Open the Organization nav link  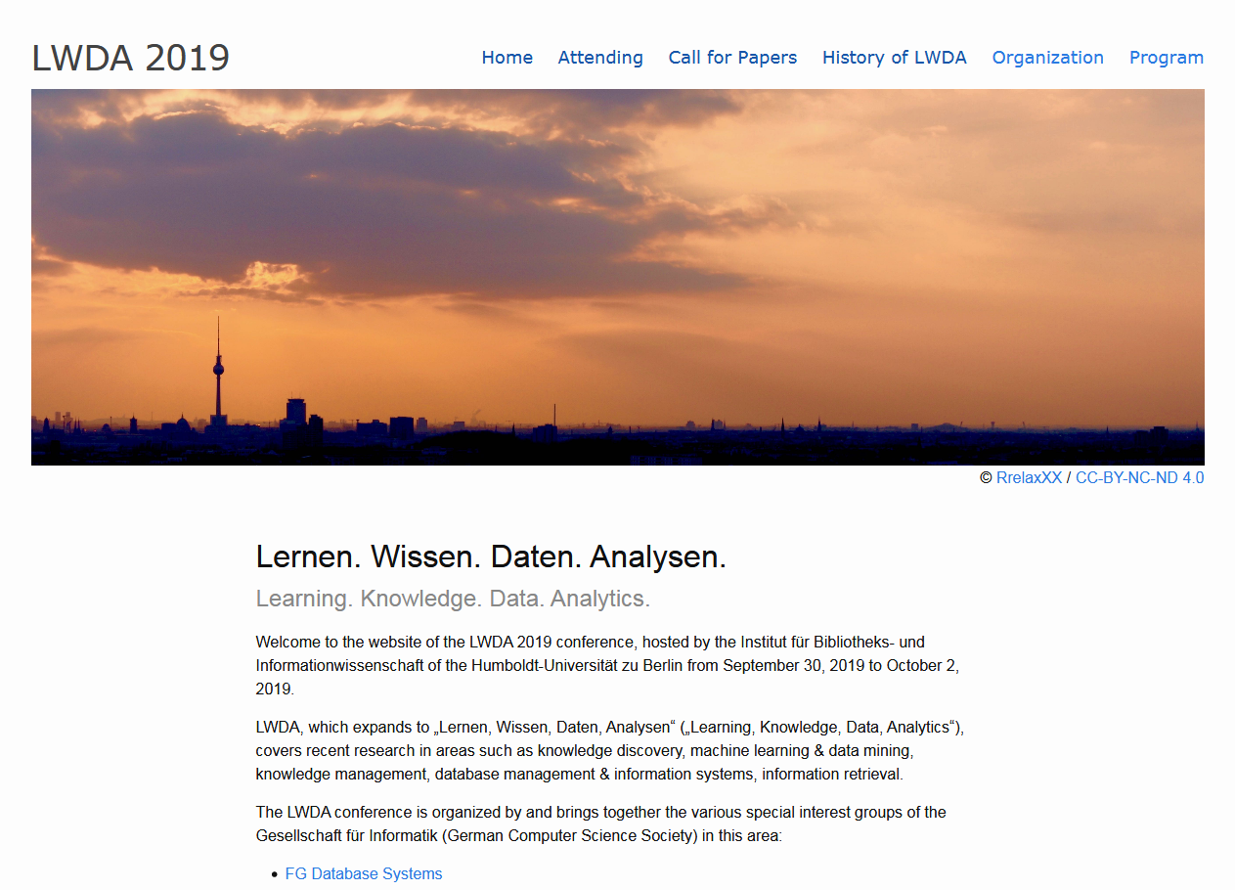click(x=1047, y=58)
